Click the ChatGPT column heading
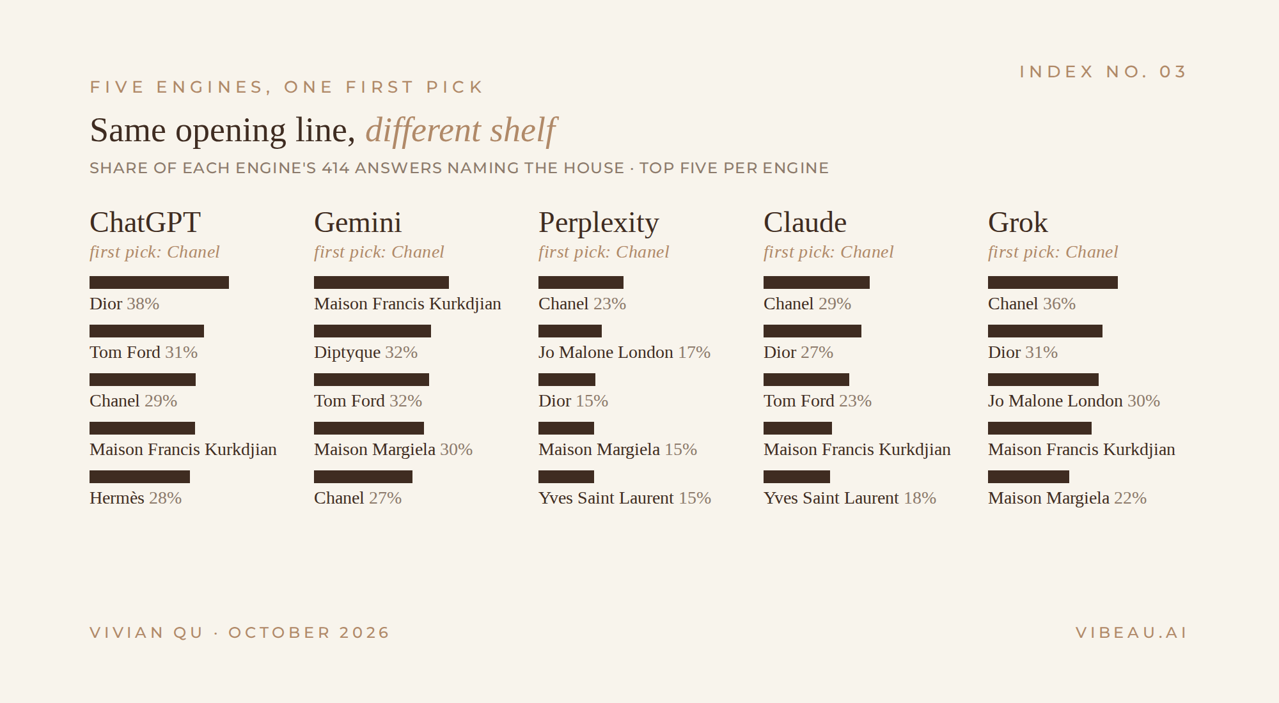Image resolution: width=1279 pixels, height=703 pixels. click(x=145, y=222)
